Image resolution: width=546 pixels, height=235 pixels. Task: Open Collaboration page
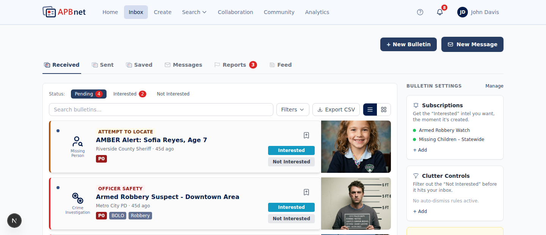[x=235, y=12]
